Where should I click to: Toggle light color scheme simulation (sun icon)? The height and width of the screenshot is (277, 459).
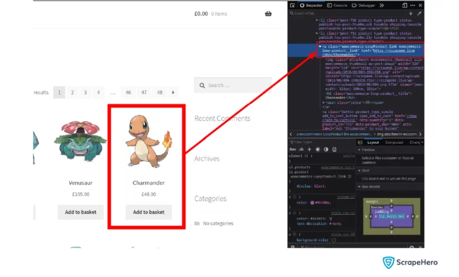tap(318, 149)
